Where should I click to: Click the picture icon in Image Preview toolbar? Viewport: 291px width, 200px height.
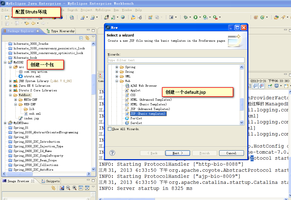tap(62, 188)
